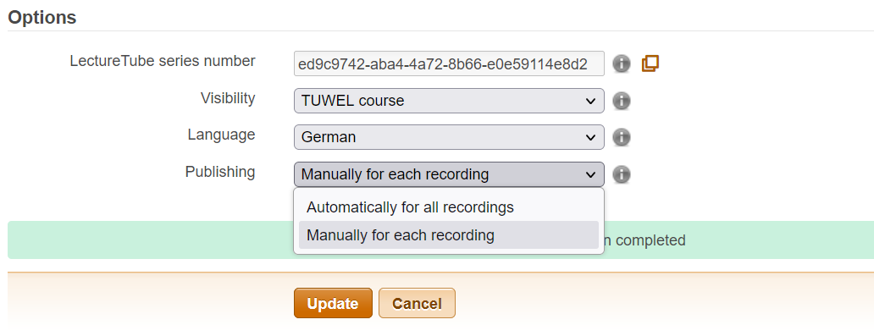The height and width of the screenshot is (336, 874).
Task: Click the chevron arrow of the Language dropdown
Action: click(591, 138)
